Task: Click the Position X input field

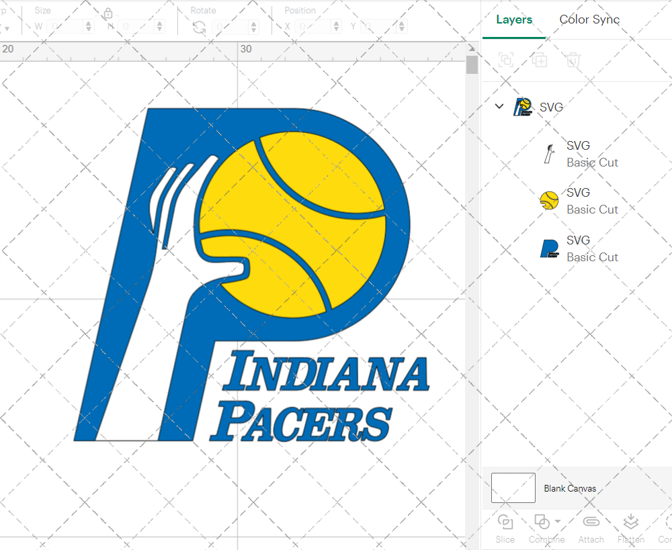Action: [312, 27]
